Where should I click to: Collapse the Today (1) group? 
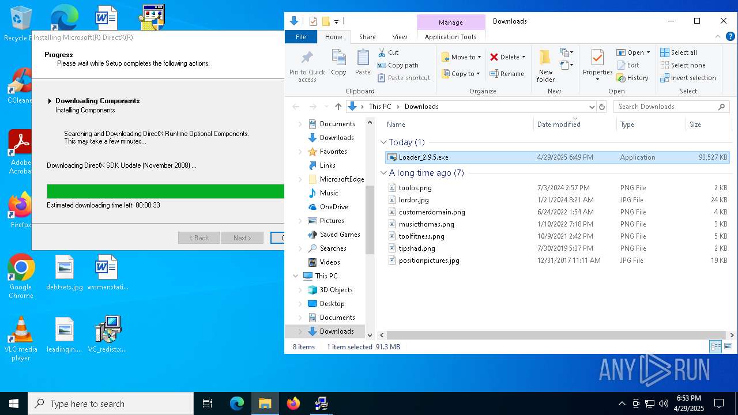tap(384, 142)
